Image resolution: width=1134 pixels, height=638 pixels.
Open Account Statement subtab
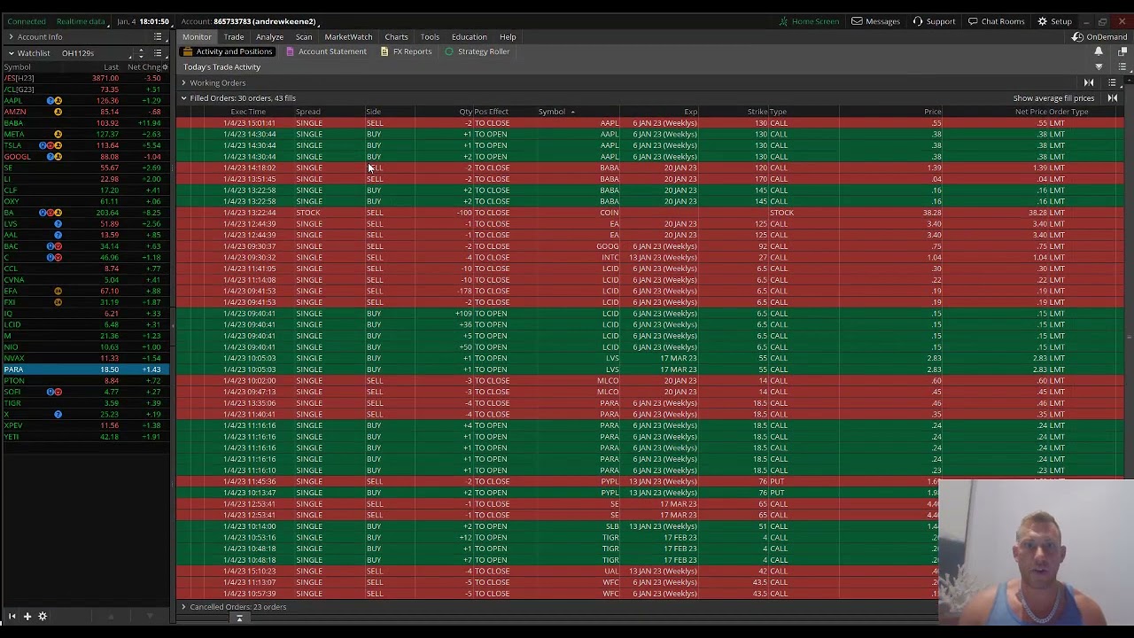(x=326, y=51)
